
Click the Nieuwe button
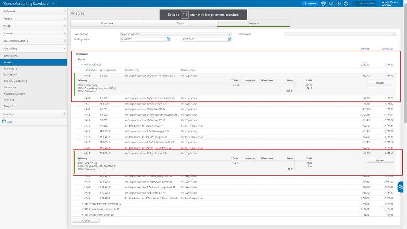click(310, 4)
